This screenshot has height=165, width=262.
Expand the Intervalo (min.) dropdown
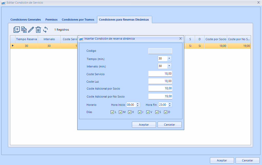[169, 66]
